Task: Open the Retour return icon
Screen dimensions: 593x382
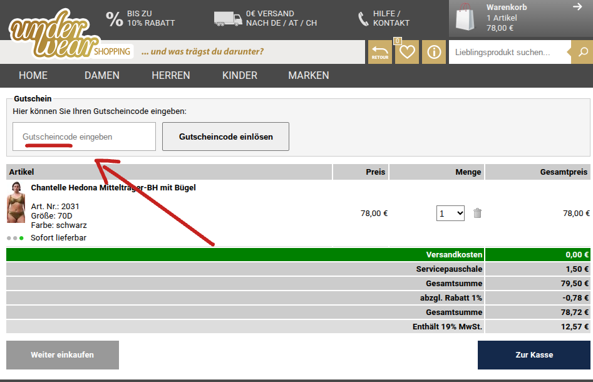Action: point(379,52)
